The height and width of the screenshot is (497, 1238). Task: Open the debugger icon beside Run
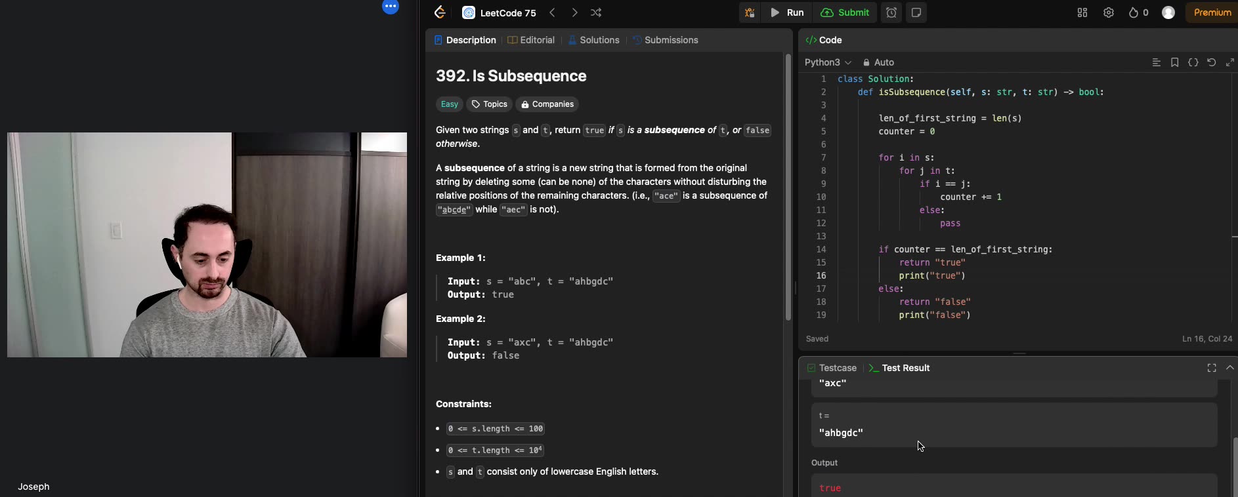coord(750,12)
